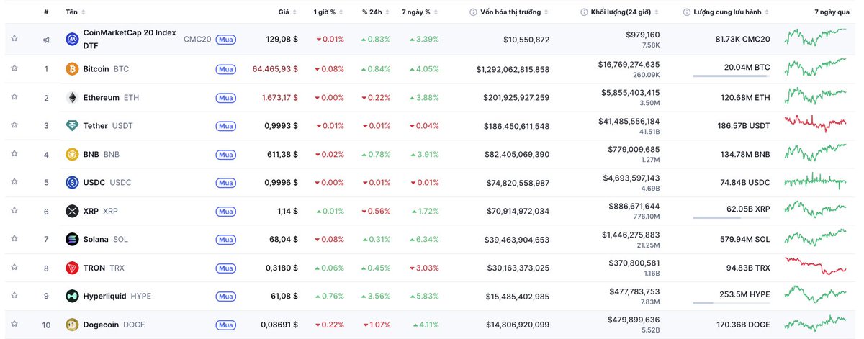This screenshot has height=339, width=864.
Task: Click Bitcoin circulating supply progress bar
Action: [732, 76]
